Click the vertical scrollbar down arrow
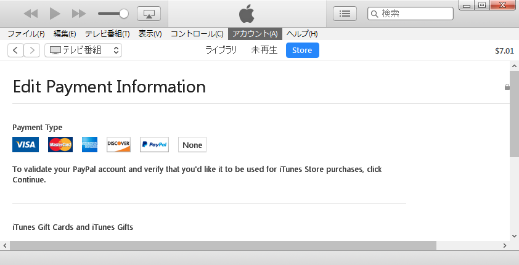Image resolution: width=519 pixels, height=265 pixels. [514, 236]
